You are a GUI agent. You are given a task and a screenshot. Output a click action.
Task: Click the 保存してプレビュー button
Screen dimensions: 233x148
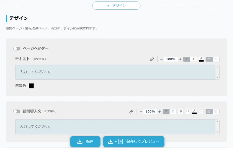click(134, 141)
